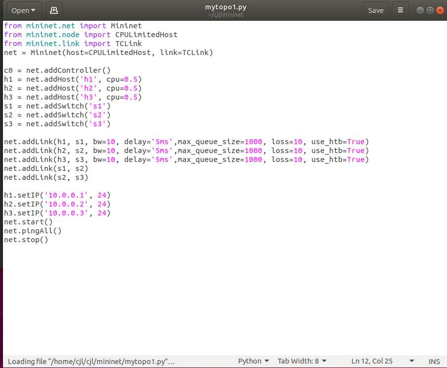447x368 pixels.
Task: Open the hamburger menu in the header bar
Action: click(400, 10)
